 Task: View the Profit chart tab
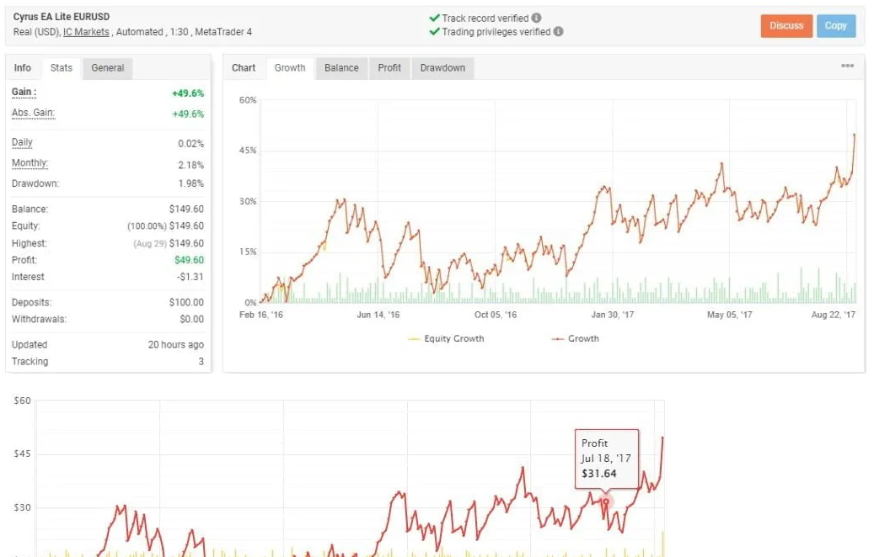[x=389, y=68]
